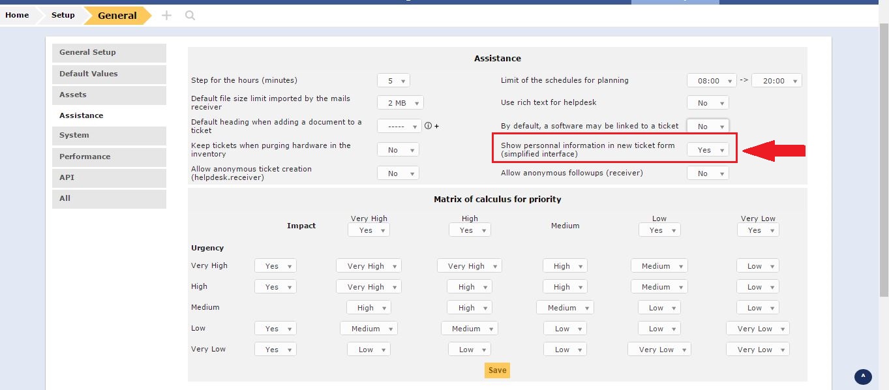
Task: Open priority for Low urgency, High impact
Action: tap(470, 329)
